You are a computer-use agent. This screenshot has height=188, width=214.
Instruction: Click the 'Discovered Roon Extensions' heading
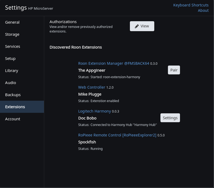point(76,47)
